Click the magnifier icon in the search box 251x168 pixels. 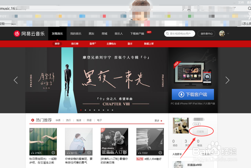pyautogui.click(x=167, y=33)
